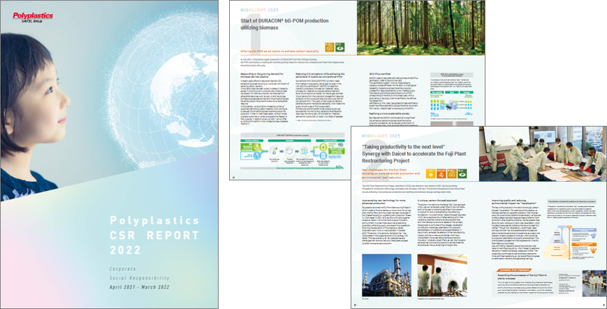The width and height of the screenshot is (607, 309).
Task: Click the yellow sun SDG icon on the Fuji Plant page
Action: (431, 173)
